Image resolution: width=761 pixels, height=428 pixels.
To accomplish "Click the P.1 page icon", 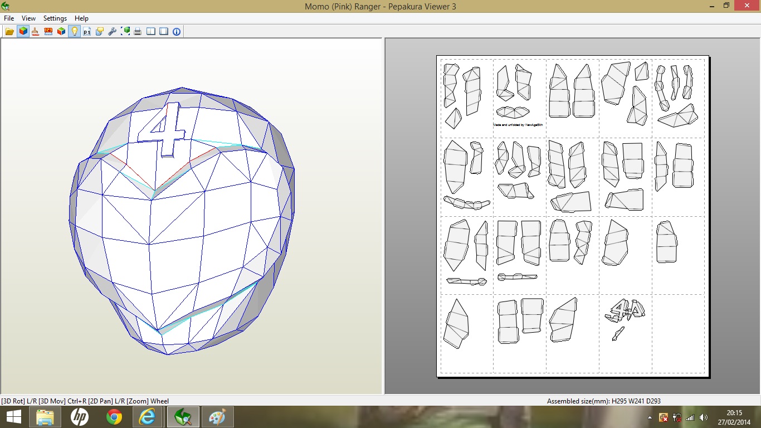I will (87, 32).
